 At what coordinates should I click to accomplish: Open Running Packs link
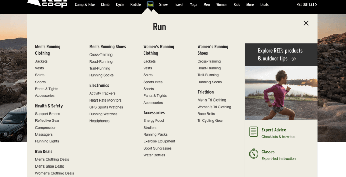point(155,134)
